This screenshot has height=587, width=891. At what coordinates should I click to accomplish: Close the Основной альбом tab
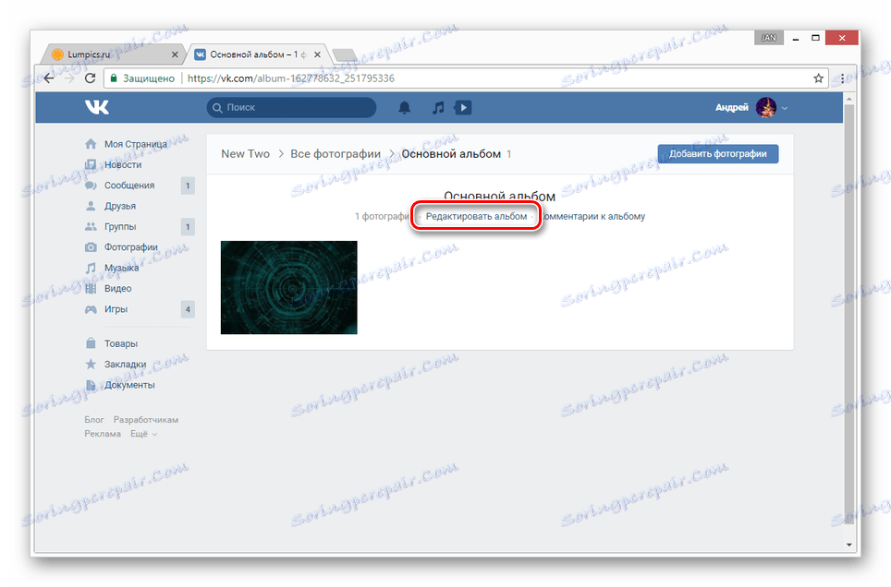click(317, 54)
